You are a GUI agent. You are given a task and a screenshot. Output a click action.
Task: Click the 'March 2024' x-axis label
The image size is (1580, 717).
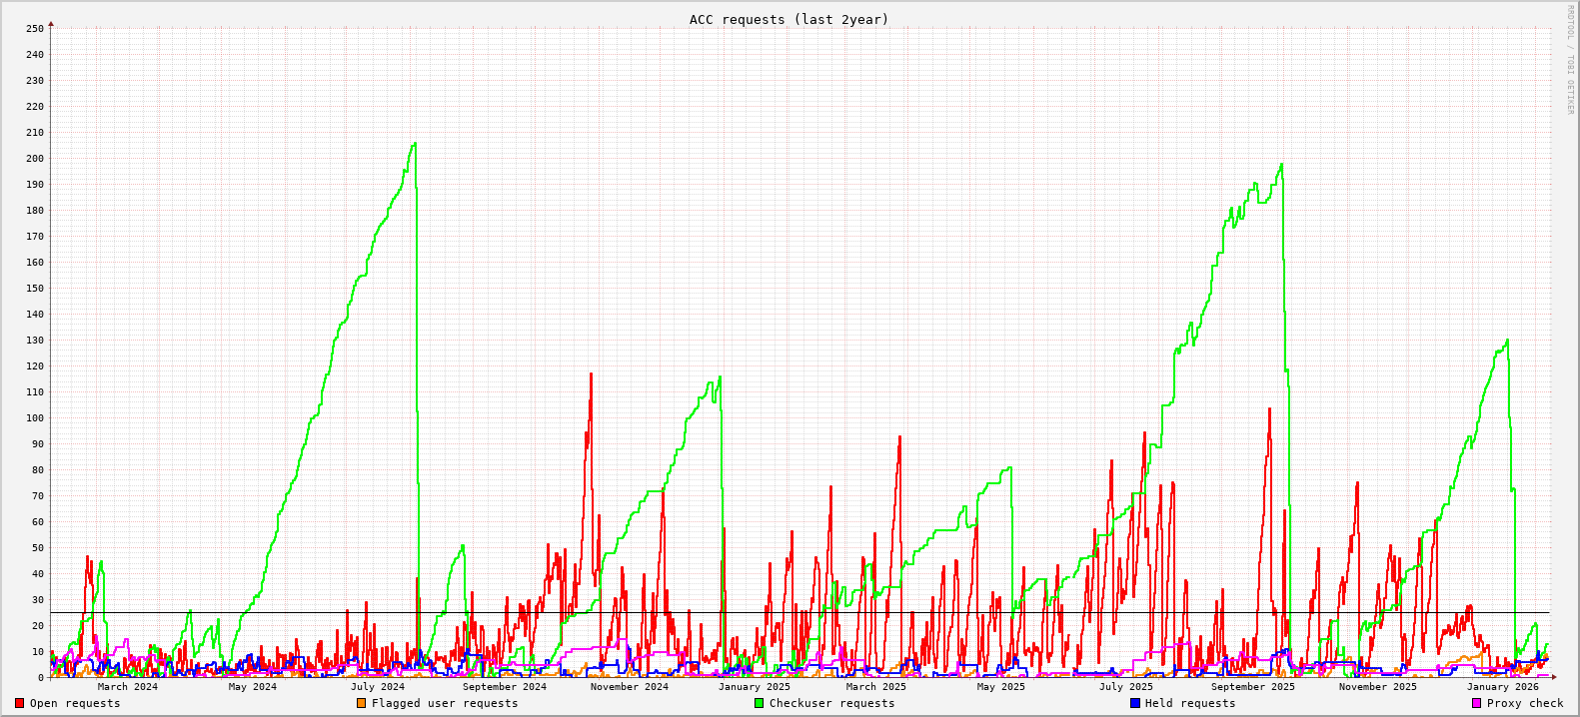click(127, 686)
